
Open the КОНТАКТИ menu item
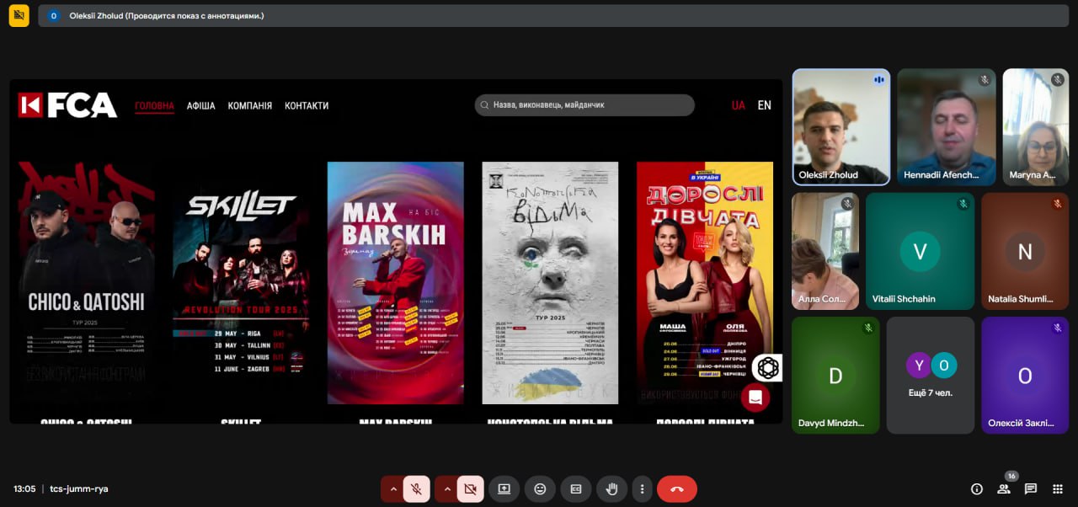307,106
